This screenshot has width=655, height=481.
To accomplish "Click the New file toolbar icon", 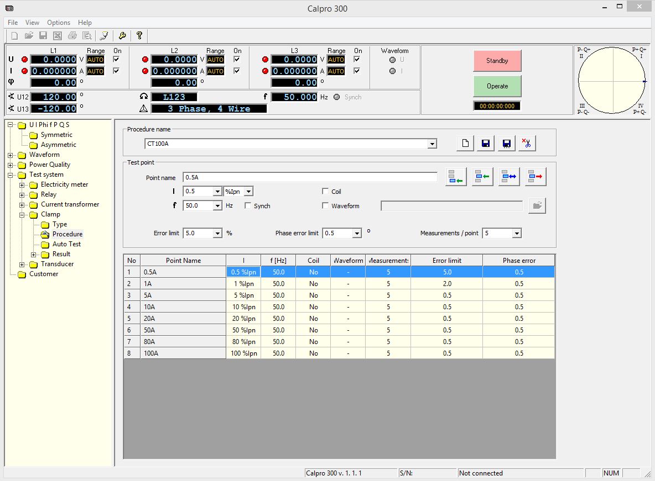I will click(x=14, y=36).
